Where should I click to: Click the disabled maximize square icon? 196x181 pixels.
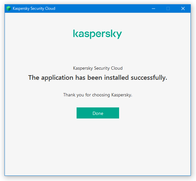tap(168, 8)
